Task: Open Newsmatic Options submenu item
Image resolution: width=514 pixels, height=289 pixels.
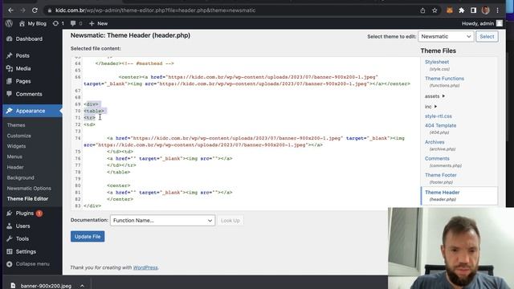Action: pos(29,189)
